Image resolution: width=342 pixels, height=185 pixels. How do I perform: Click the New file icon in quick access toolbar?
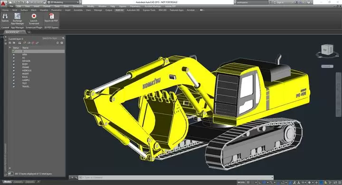10,2
